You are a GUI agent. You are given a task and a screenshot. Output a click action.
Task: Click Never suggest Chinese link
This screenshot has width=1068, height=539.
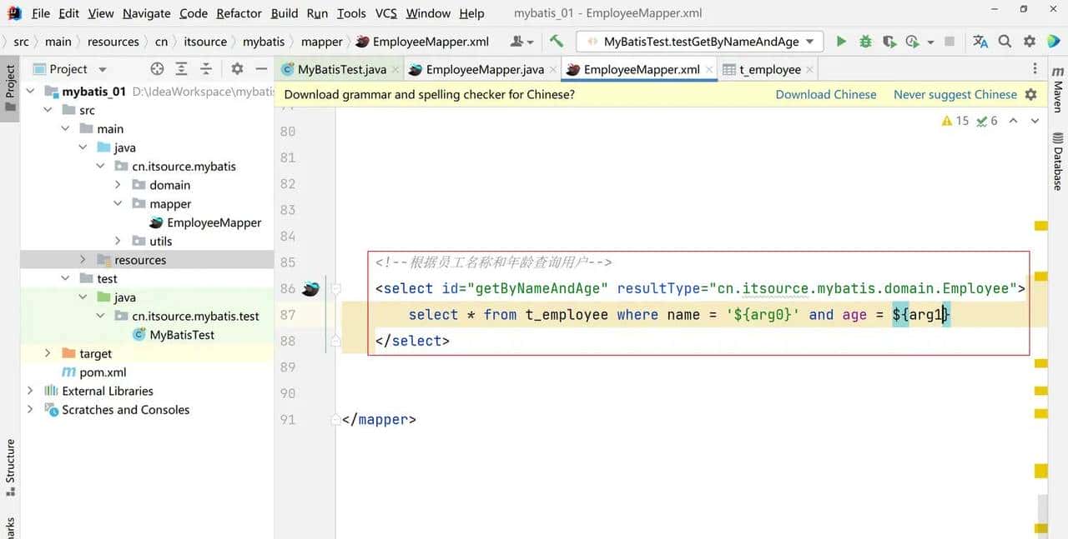click(955, 94)
